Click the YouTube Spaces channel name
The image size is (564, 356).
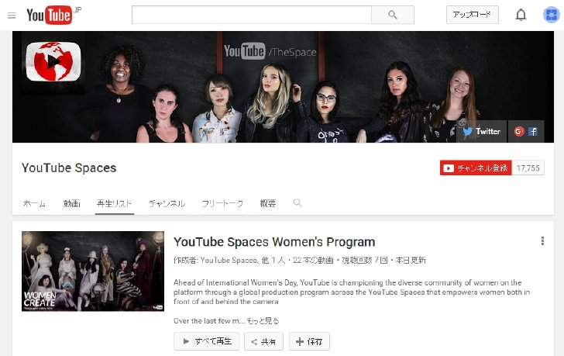(69, 168)
